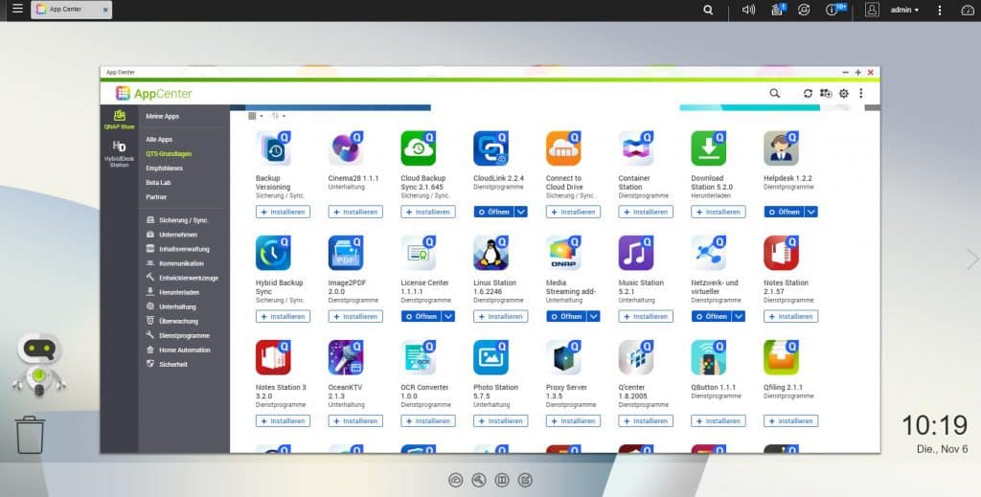Select the License Center app icon
The height and width of the screenshot is (497, 981).
pos(419,253)
